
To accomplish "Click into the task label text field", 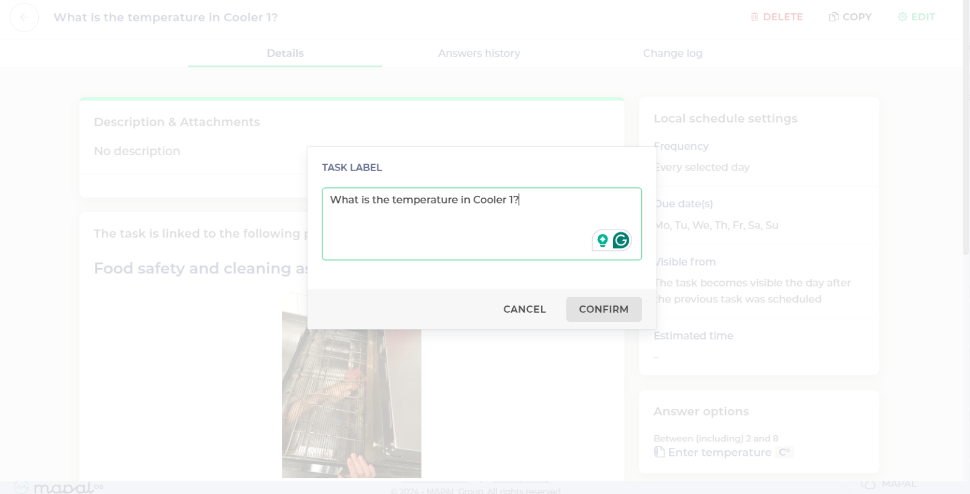I will (481, 224).
